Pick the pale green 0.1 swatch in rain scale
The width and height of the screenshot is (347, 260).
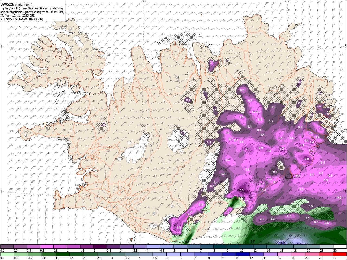pyautogui.click(x=7, y=254)
